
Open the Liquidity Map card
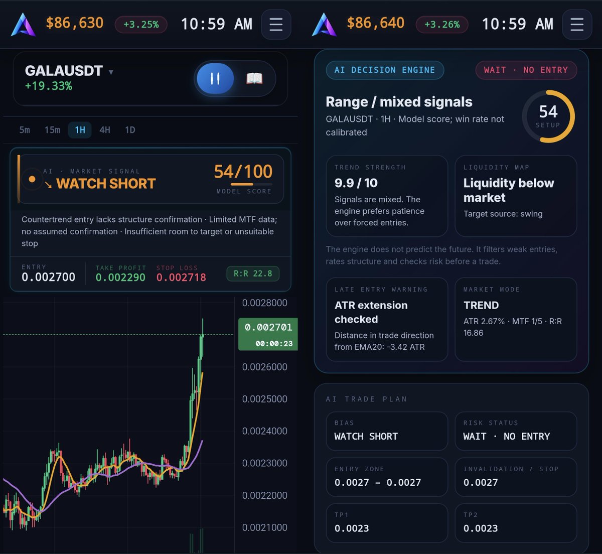(x=516, y=196)
